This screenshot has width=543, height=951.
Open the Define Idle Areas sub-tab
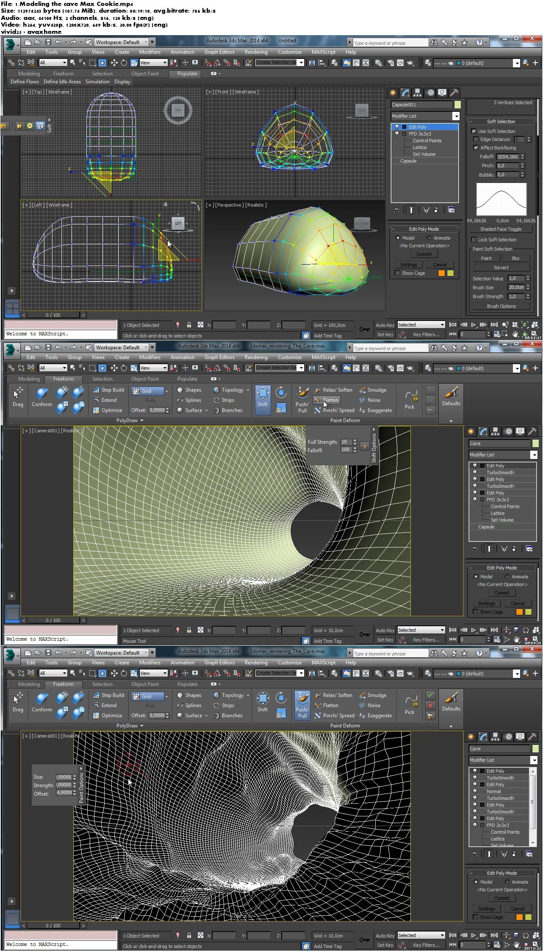(x=62, y=82)
